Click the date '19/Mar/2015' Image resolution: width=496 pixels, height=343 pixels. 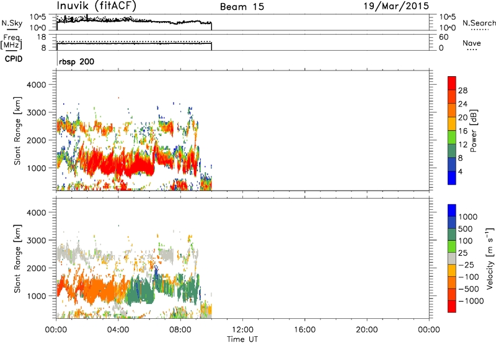pos(396,6)
